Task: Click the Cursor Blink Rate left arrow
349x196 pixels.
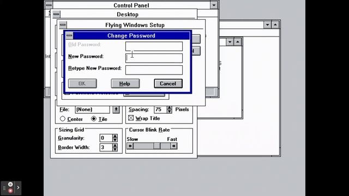Action: coord(130,146)
